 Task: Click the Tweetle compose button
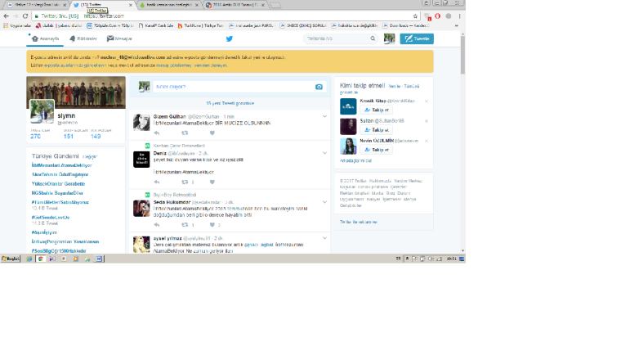click(x=417, y=39)
